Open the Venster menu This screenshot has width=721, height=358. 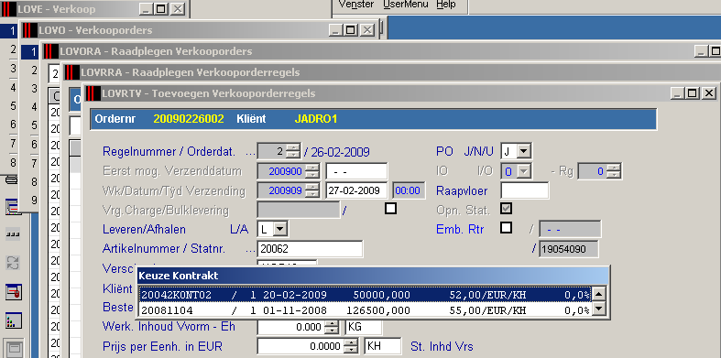point(356,5)
